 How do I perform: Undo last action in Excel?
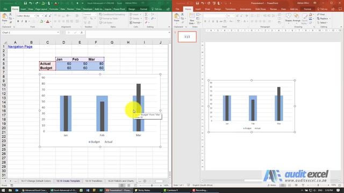(x=31, y=3)
